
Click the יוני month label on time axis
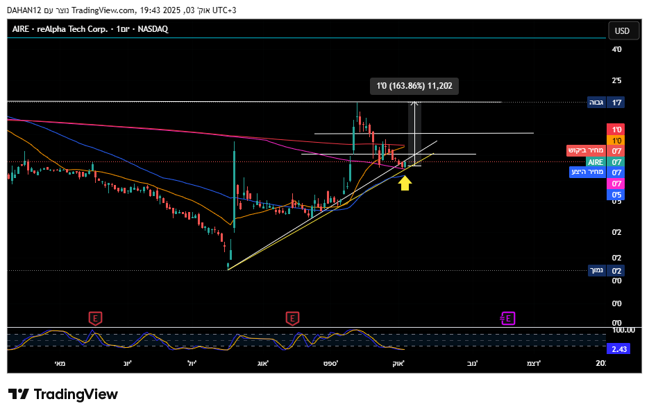click(x=127, y=363)
